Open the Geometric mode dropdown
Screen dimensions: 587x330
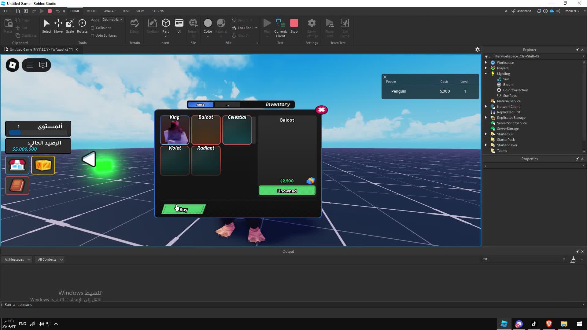(113, 20)
